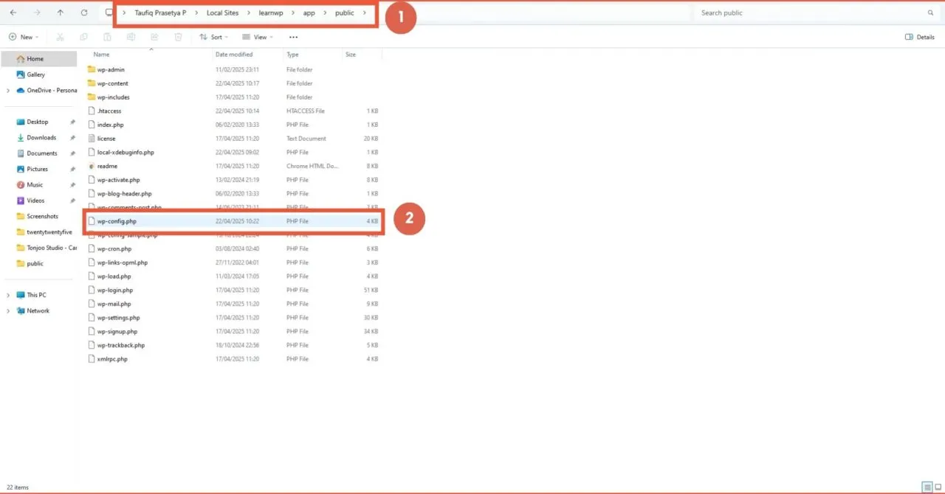
Task: Click the Paste icon
Action: pyautogui.click(x=107, y=37)
